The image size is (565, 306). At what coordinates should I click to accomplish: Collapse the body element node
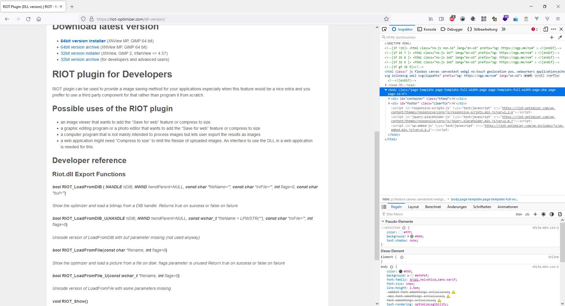pos(386,90)
